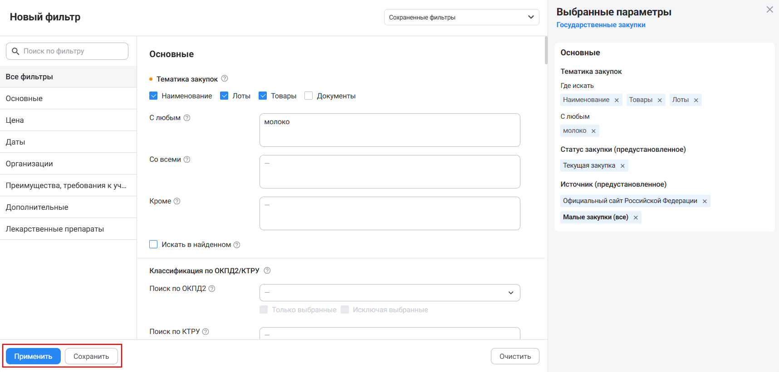Check the Искать в найденном option
The width and height of the screenshot is (779, 372).
tap(153, 244)
